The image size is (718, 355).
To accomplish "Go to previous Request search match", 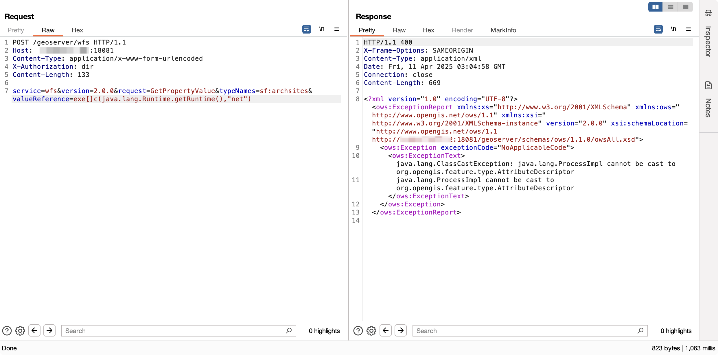I will tap(34, 330).
